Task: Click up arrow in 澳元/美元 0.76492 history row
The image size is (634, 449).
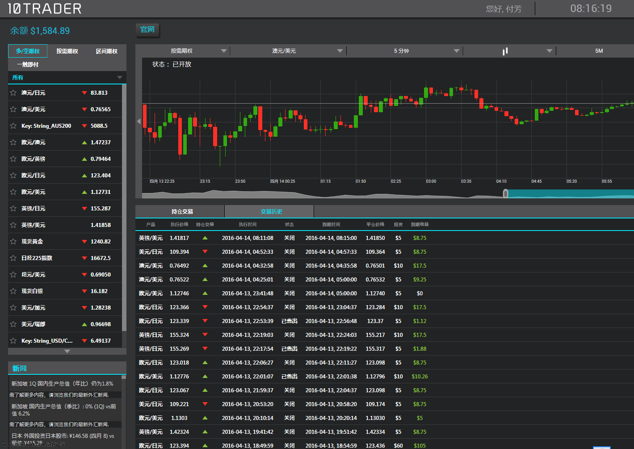Action: pos(205,266)
